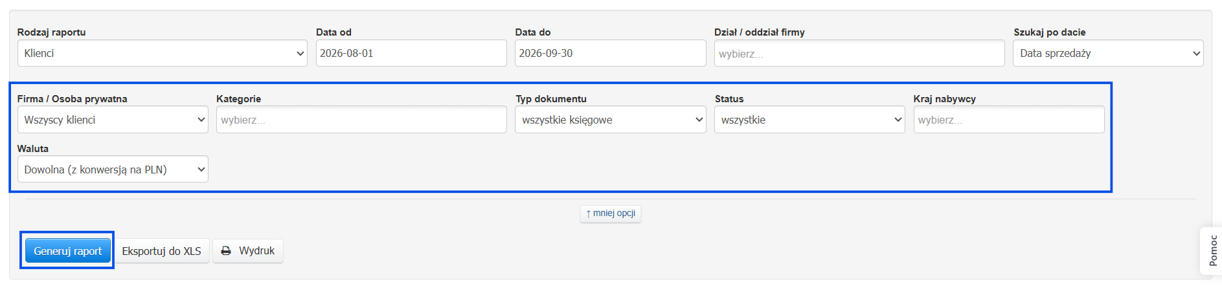Image resolution: width=1222 pixels, height=286 pixels.
Task: Expand the Szukaj po dacie dropdown
Action: (1108, 53)
